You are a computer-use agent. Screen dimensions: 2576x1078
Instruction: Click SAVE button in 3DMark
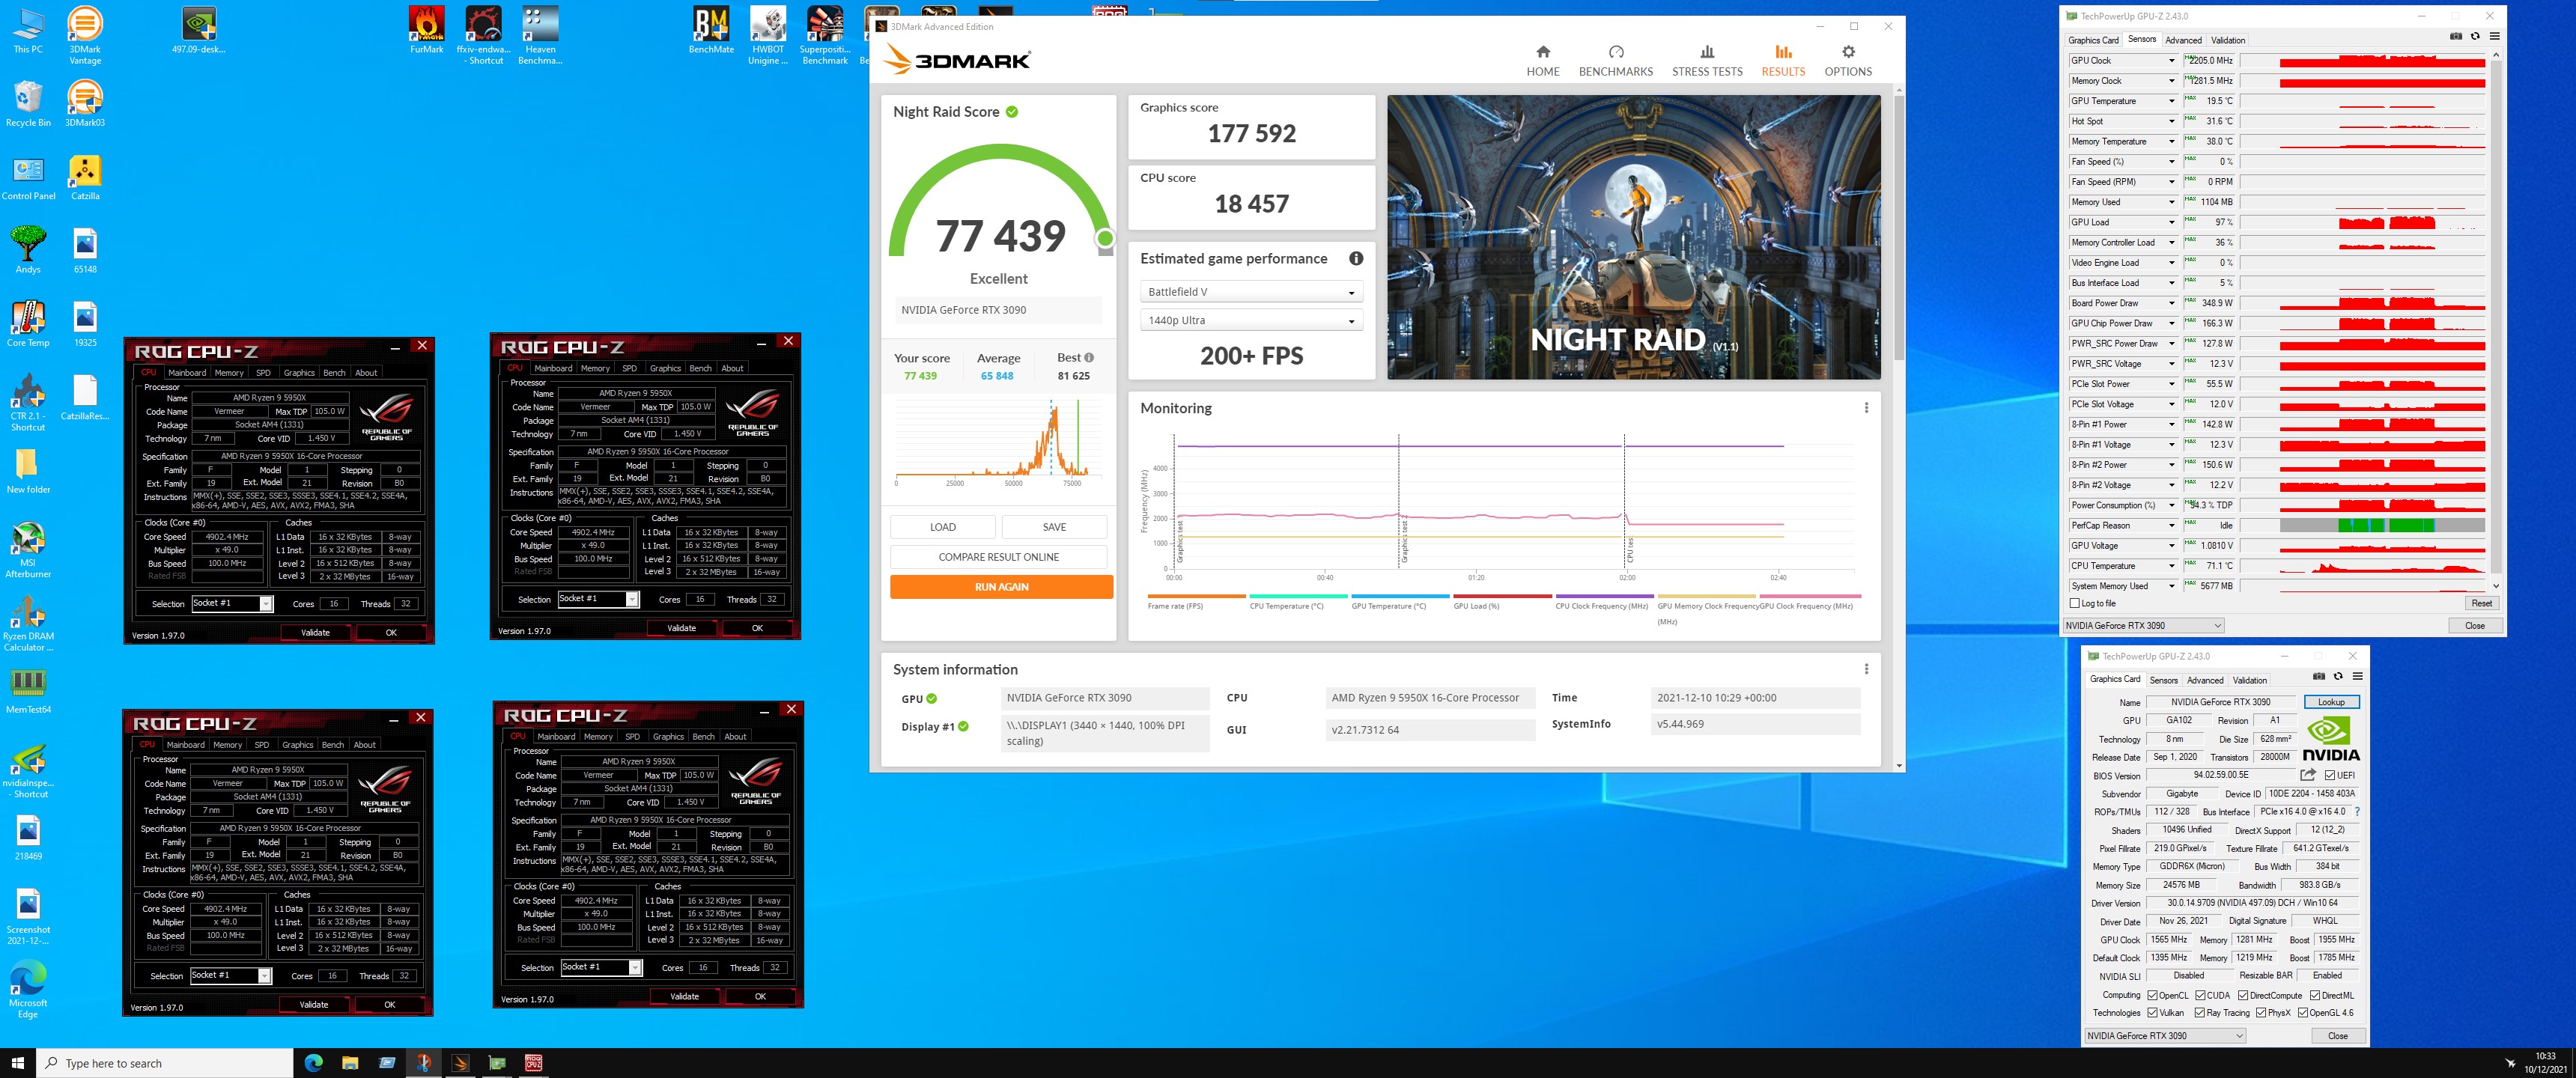click(x=1054, y=527)
